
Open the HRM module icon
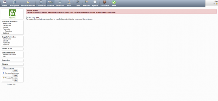[x=69, y=2]
